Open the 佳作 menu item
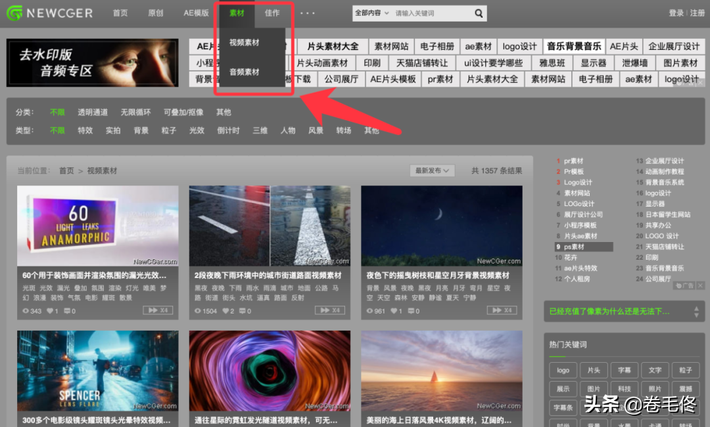This screenshot has width=710, height=427. pos(272,12)
